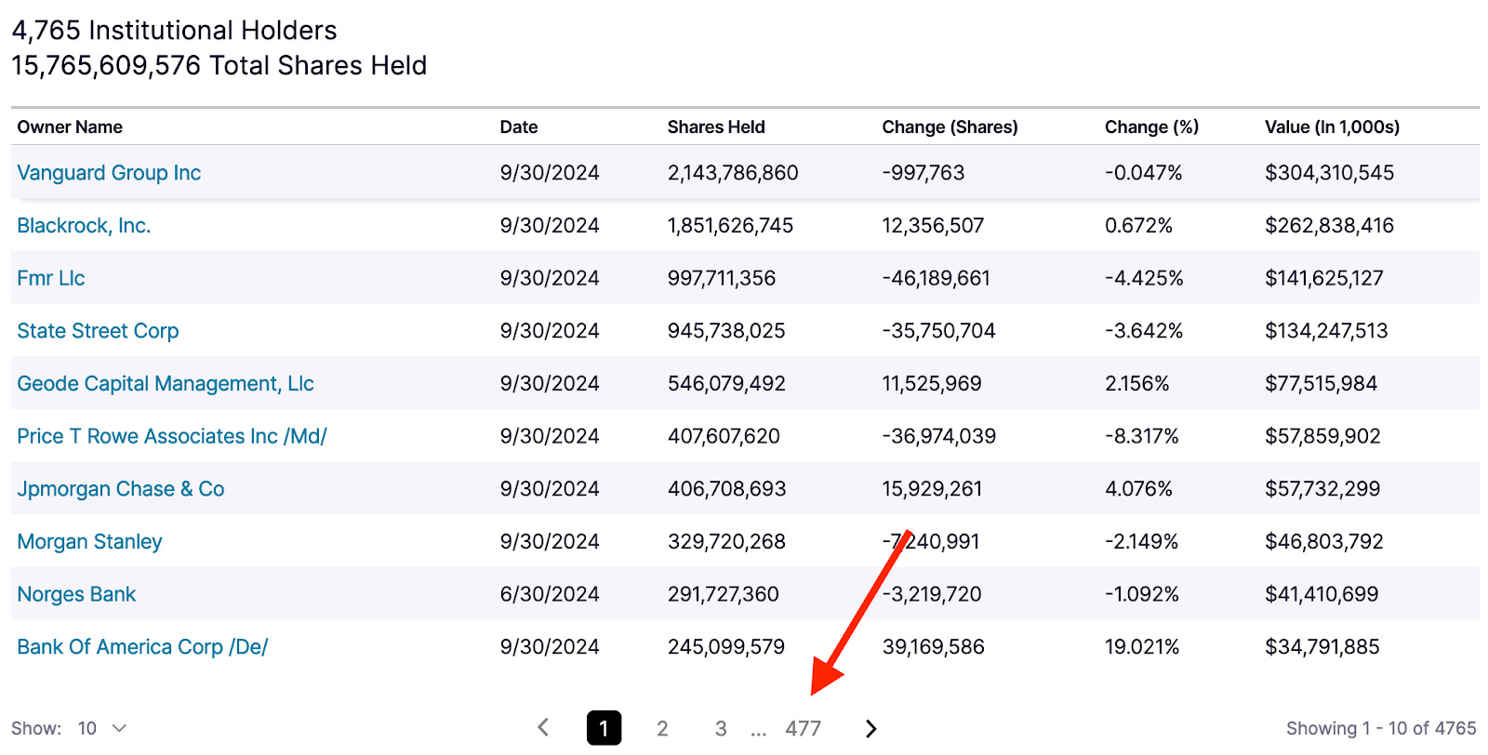Go to previous page arrow
The image size is (1488, 755).
(x=544, y=728)
